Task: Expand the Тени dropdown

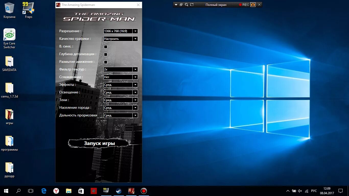Action: coord(121,100)
